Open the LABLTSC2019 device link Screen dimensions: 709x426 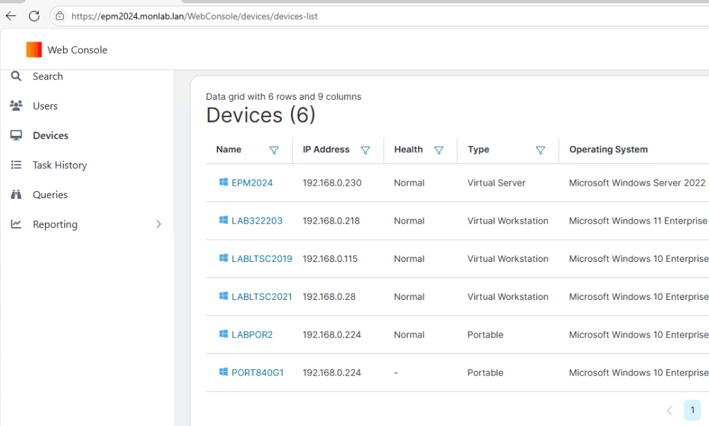(x=262, y=259)
